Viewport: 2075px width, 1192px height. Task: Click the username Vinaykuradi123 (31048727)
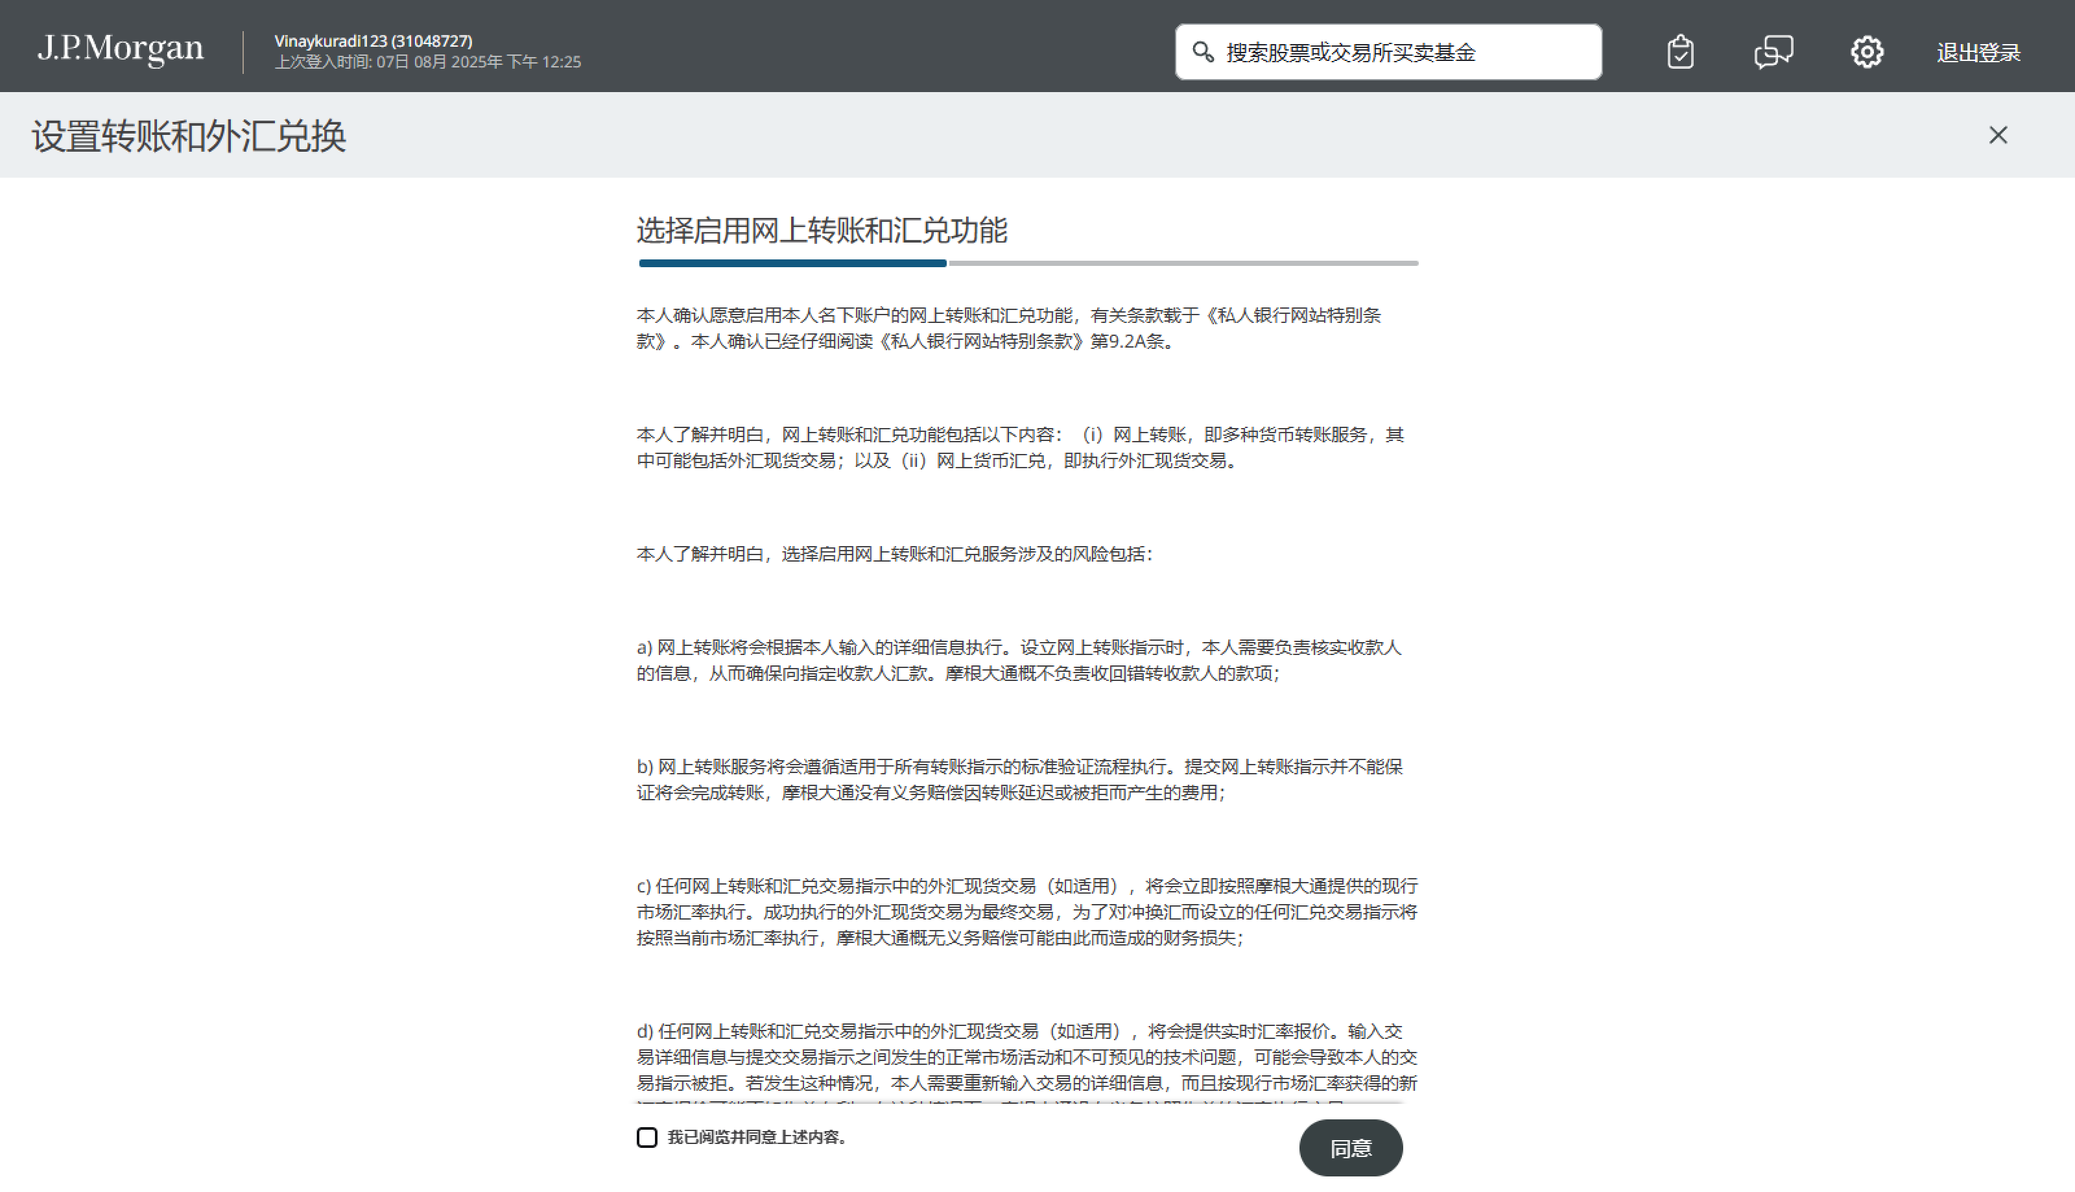pyautogui.click(x=373, y=40)
